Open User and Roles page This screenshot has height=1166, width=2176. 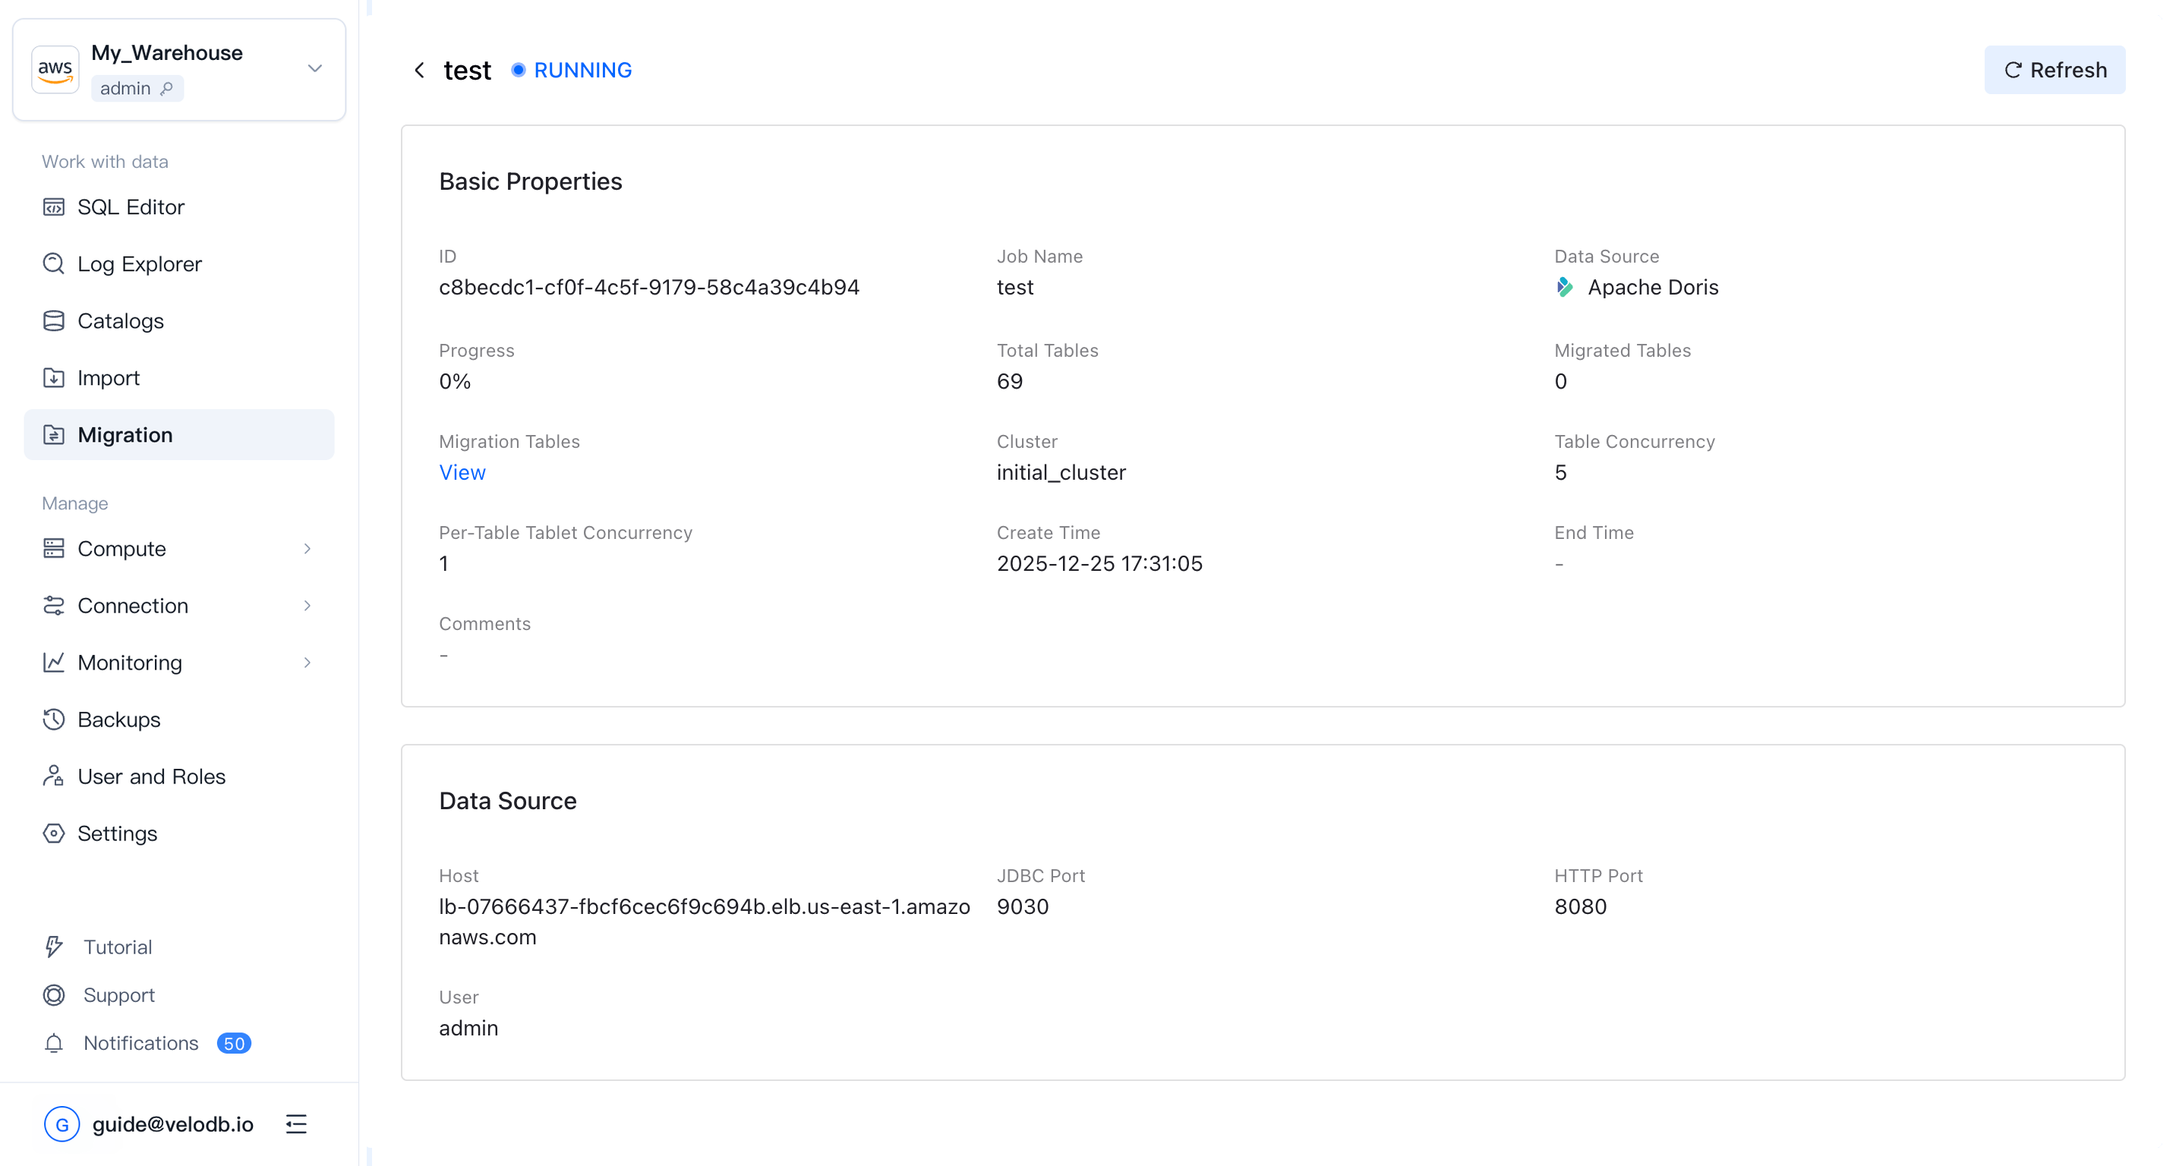coord(151,777)
